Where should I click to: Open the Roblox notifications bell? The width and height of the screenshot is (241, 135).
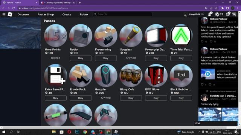pyautogui.click(x=210, y=14)
